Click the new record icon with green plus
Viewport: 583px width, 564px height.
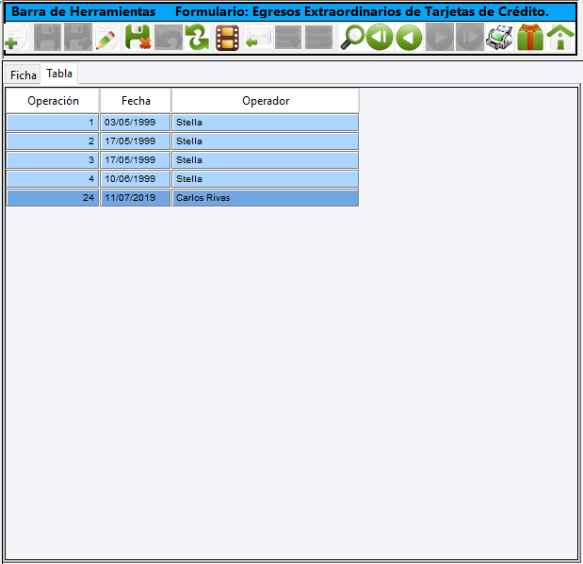[x=16, y=37]
